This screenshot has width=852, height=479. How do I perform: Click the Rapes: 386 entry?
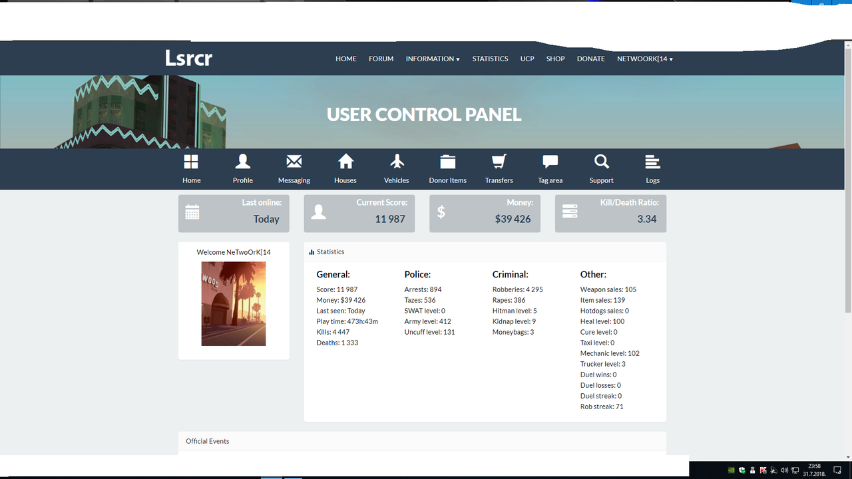[509, 300]
